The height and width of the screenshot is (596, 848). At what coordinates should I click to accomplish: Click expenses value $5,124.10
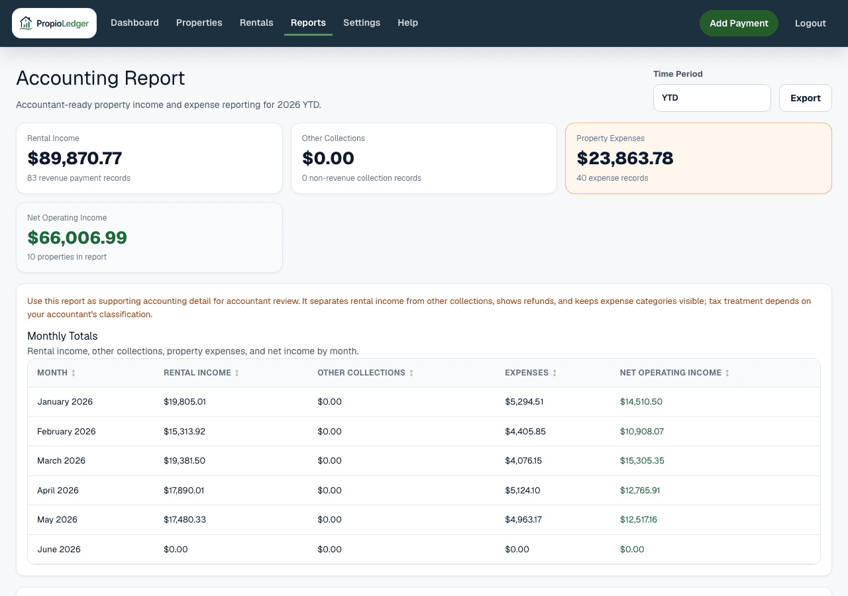click(x=523, y=491)
